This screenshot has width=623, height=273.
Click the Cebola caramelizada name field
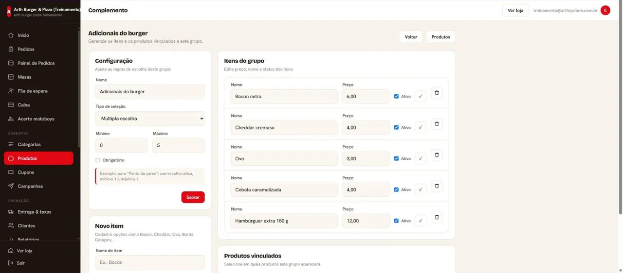tap(284, 189)
